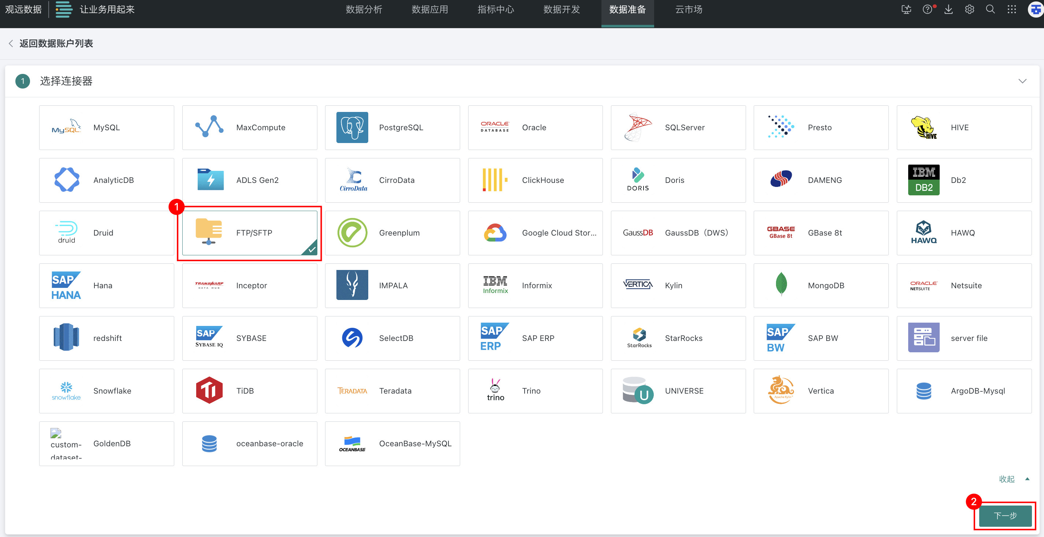Screen dimensions: 1044x537
Task: Select the Snowflake connector
Action: coord(107,391)
